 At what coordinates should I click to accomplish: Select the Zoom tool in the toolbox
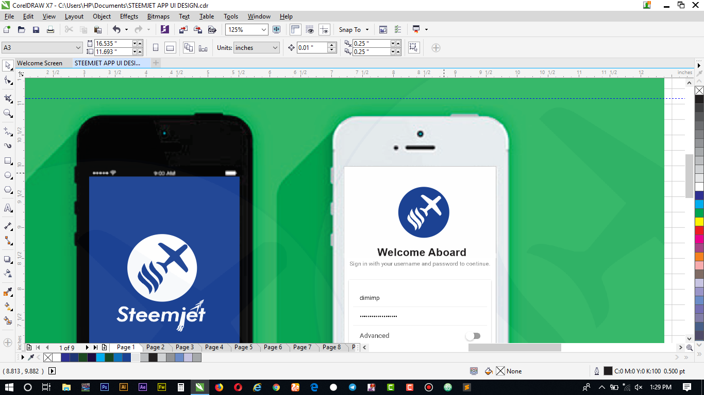pyautogui.click(x=8, y=113)
